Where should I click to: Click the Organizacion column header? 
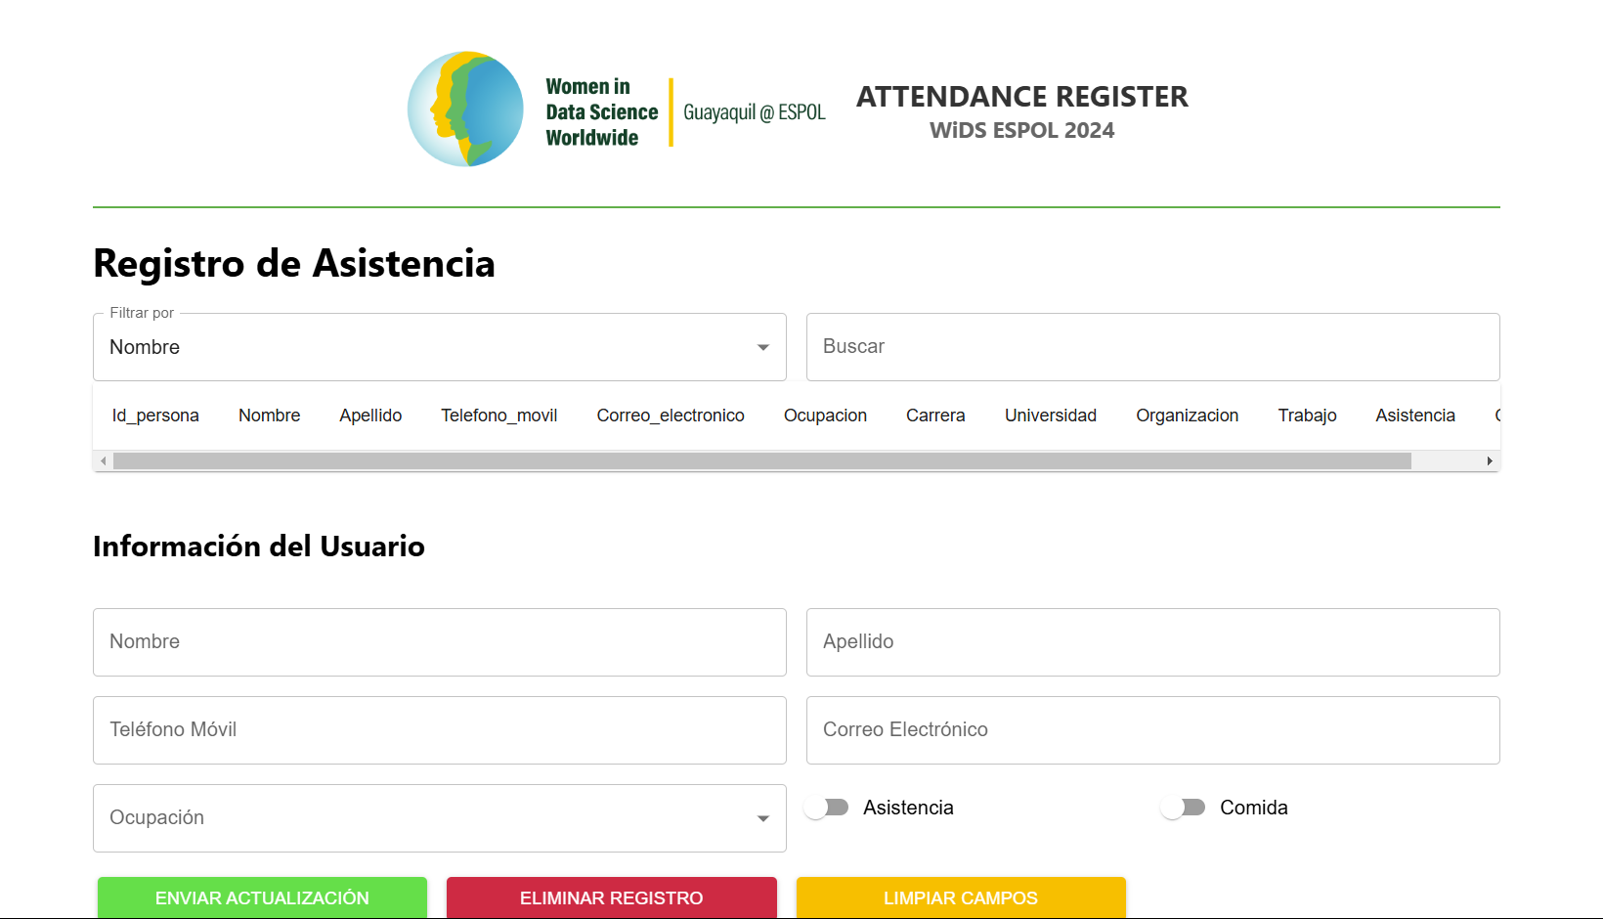(1188, 416)
